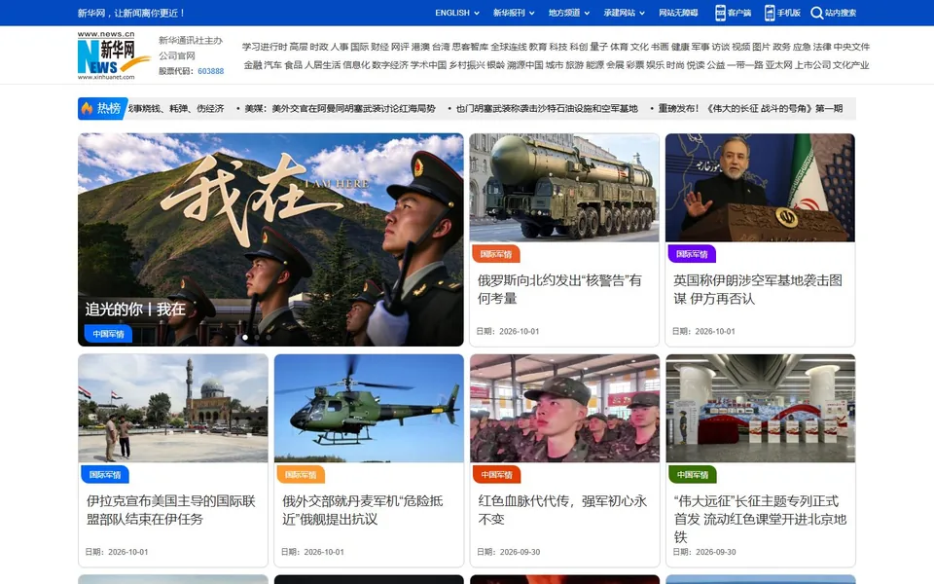The height and width of the screenshot is (584, 934).
Task: Click the 热榜 hot list label
Action: tap(109, 108)
